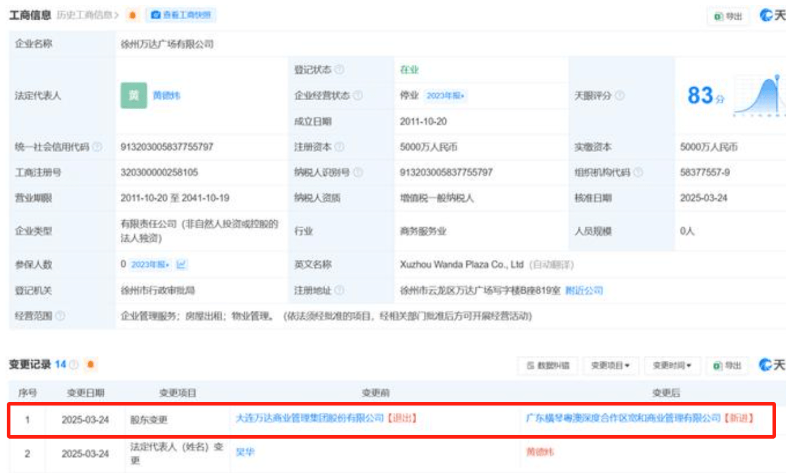Click the help icon beside 登记状态
786x473 pixels.
click(x=340, y=70)
